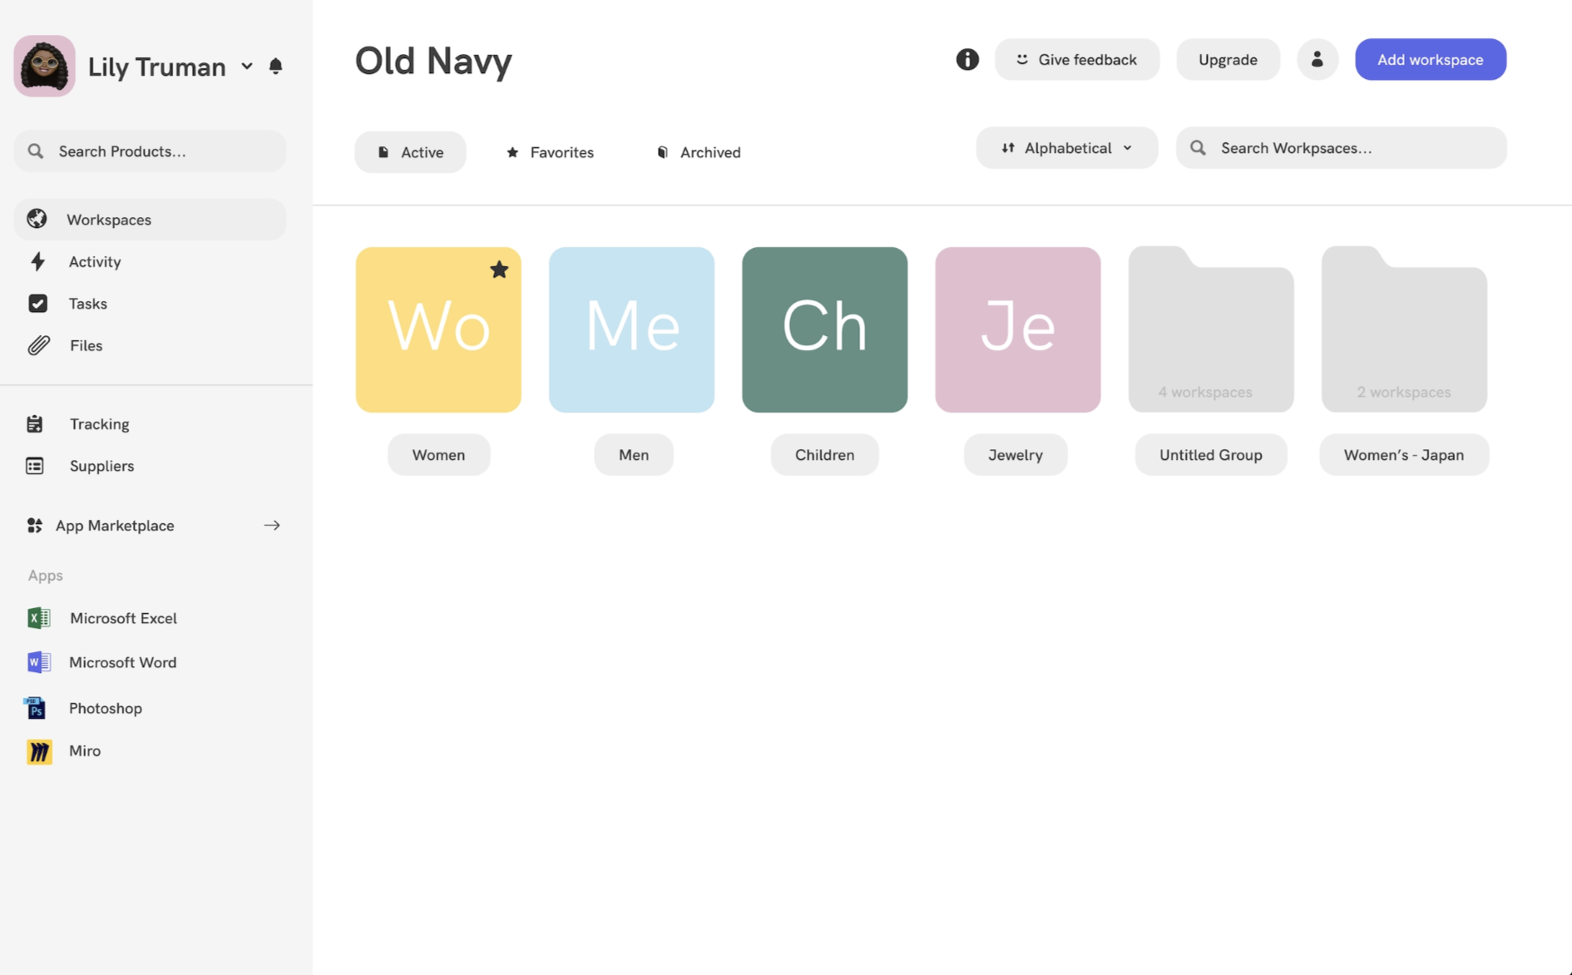Switch to the Favorites tab
Screen dimensions: 1572x975
point(550,152)
